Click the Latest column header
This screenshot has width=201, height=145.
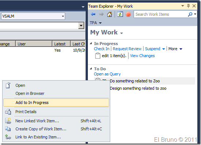point(61,44)
